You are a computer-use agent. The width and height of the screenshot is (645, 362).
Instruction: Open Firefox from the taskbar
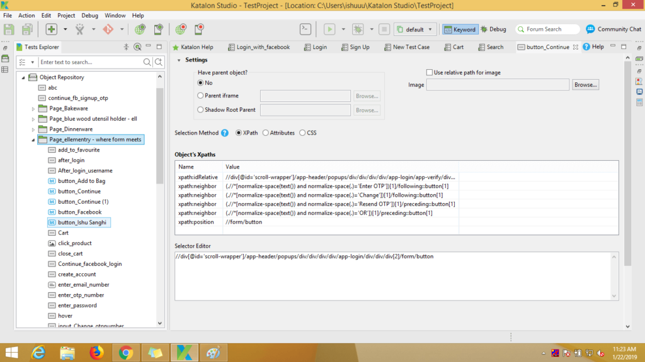pos(96,353)
